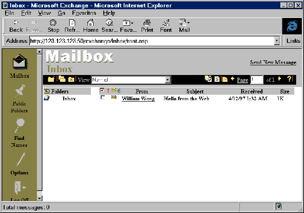Open the message from William Wong
Viewport: 304px width, 213px height.
[x=138, y=98]
